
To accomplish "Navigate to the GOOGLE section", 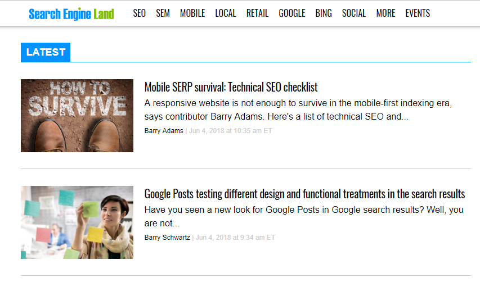I will coord(292,13).
